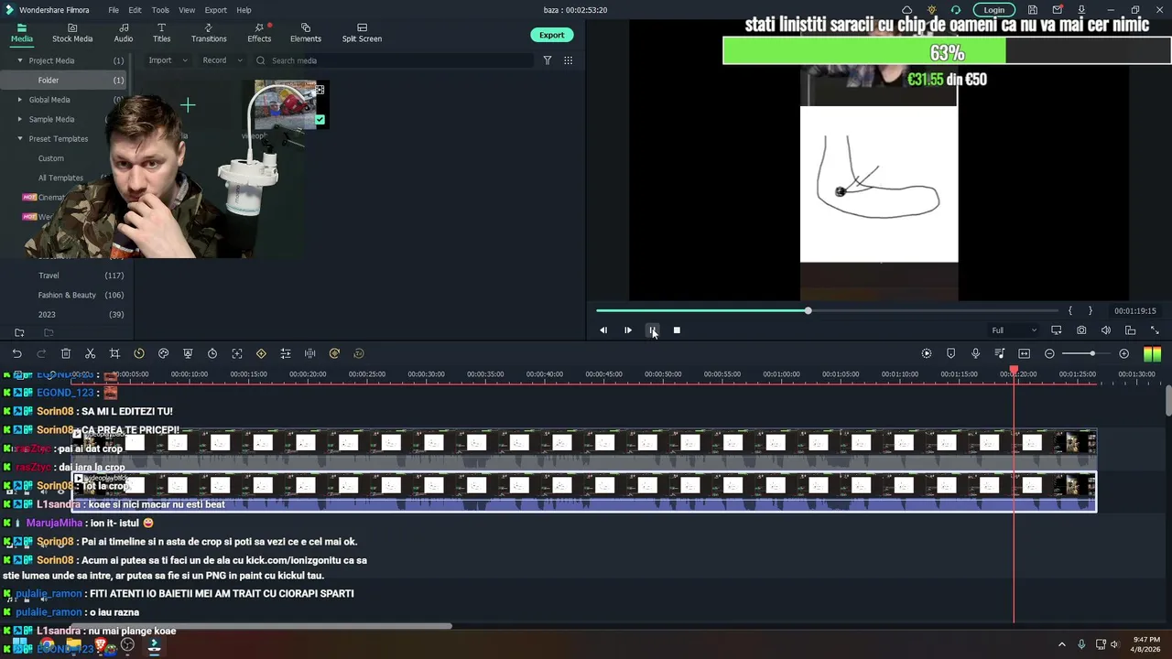Toggle the audio level meter display

pos(1152,354)
